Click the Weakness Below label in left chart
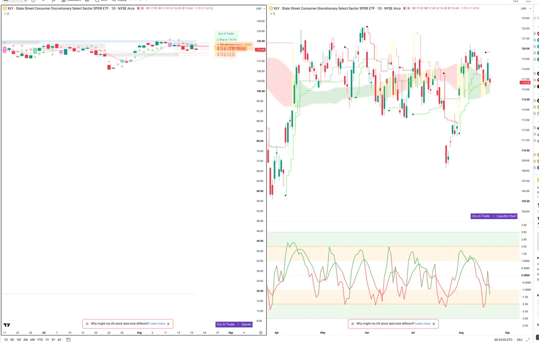Viewport: 539px width, 343px height. 235,44
